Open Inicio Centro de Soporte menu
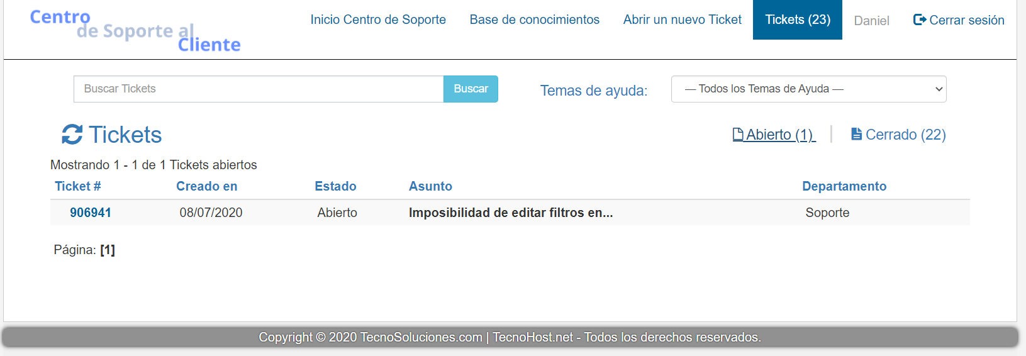The image size is (1026, 356). click(x=378, y=20)
